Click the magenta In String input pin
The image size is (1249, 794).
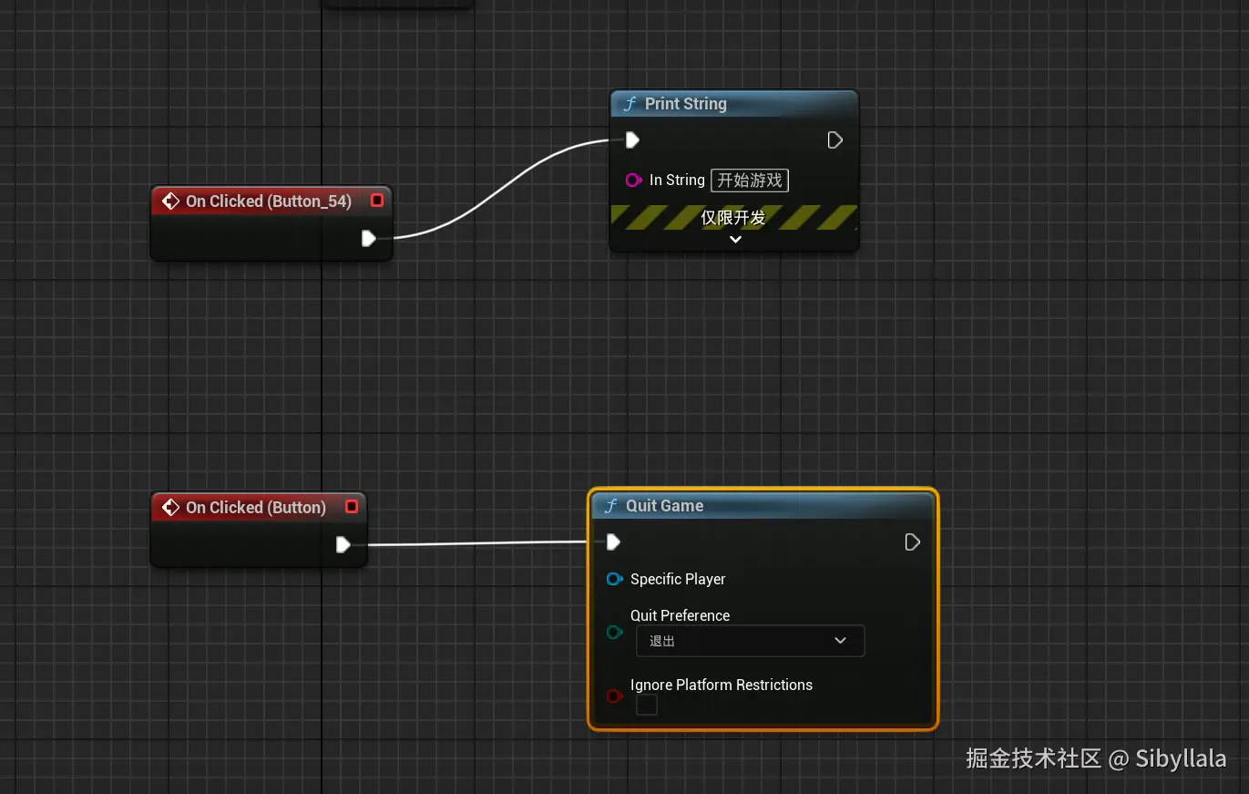[634, 180]
